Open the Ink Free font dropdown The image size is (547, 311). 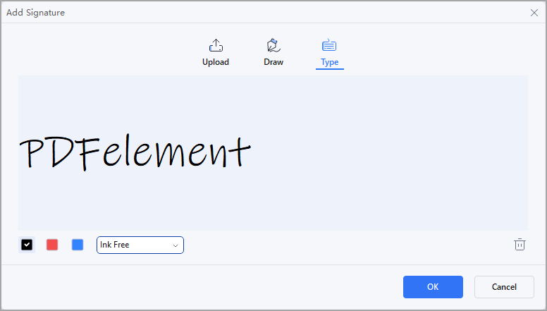(140, 245)
